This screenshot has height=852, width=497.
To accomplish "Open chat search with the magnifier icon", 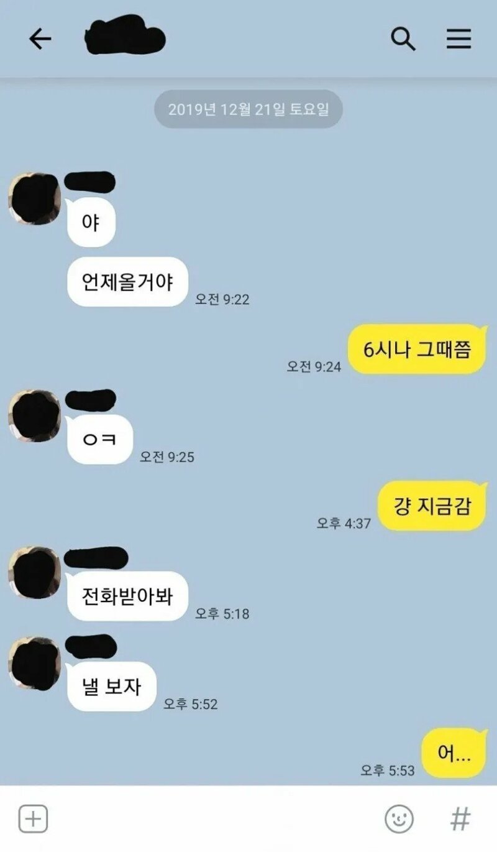I will pos(403,39).
